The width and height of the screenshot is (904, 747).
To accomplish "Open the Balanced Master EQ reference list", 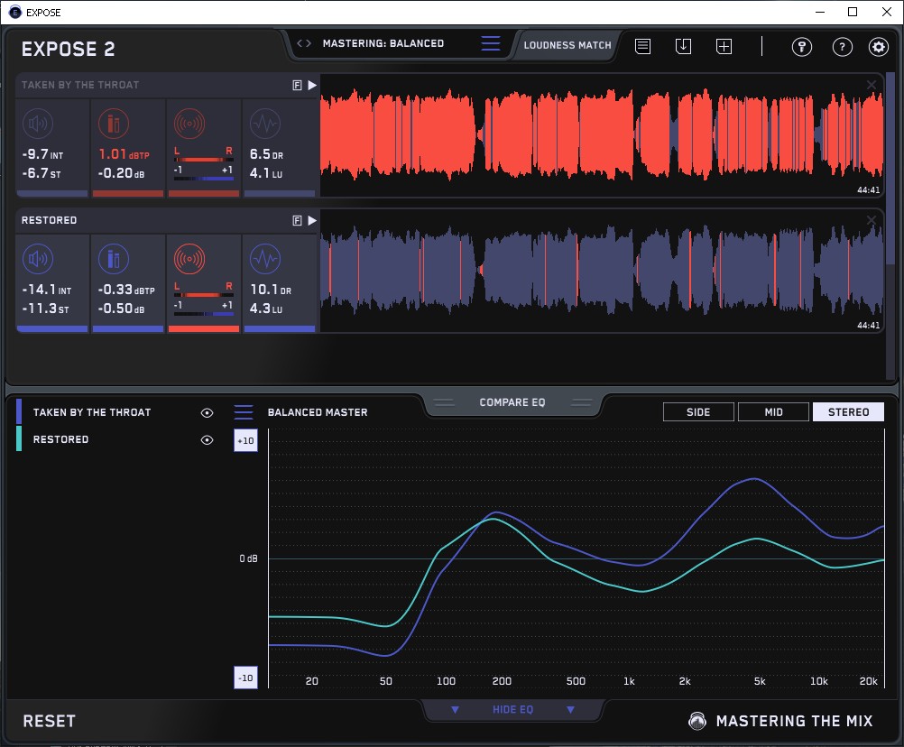I will click(x=244, y=412).
